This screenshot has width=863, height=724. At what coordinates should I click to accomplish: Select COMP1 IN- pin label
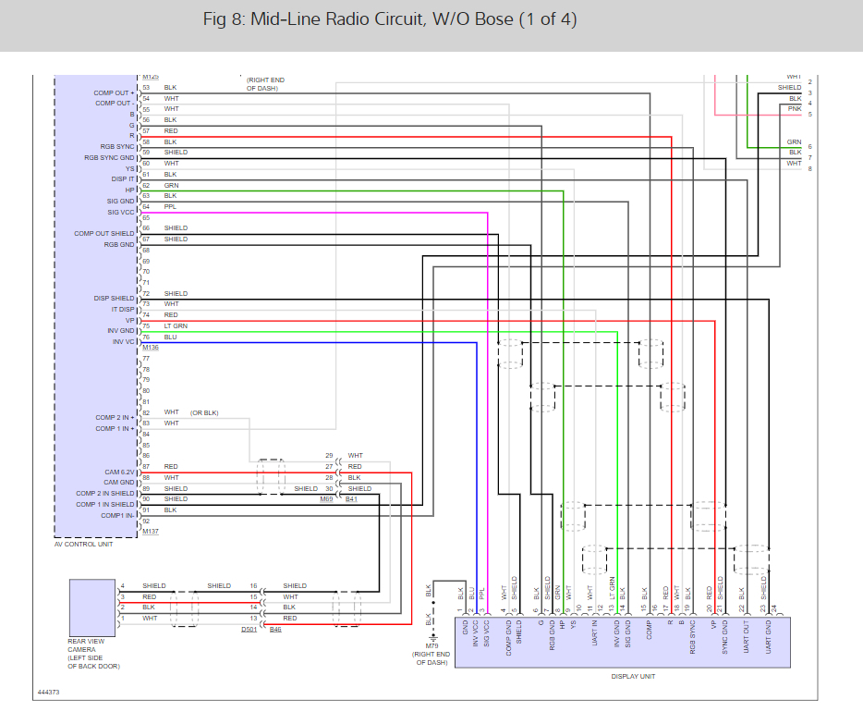[117, 515]
